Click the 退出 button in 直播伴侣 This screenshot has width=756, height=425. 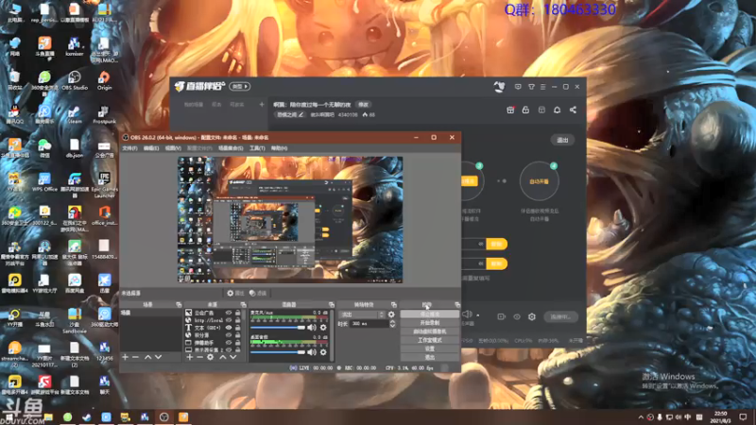tap(562, 140)
